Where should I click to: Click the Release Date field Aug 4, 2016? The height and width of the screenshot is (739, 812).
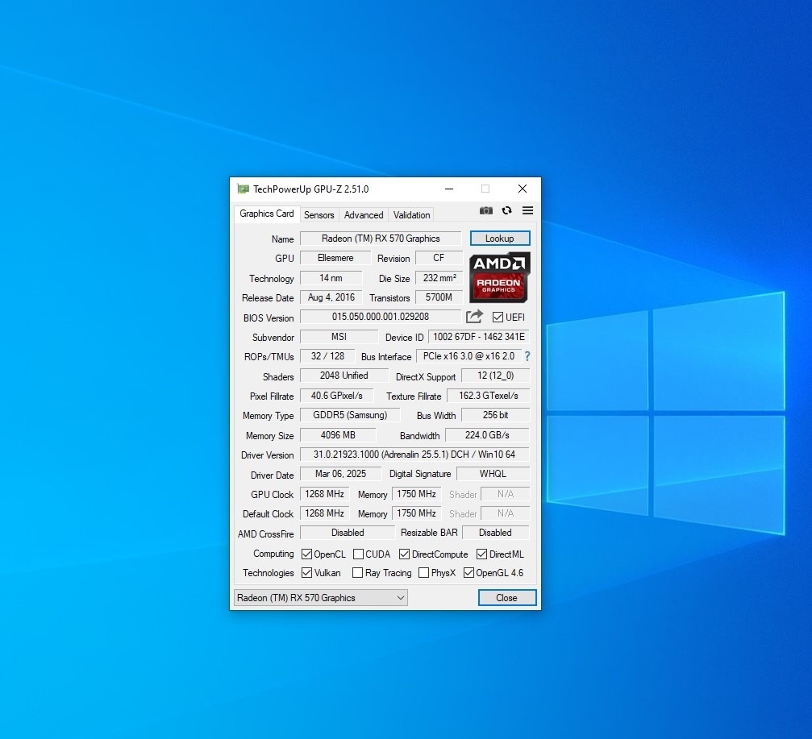331,297
